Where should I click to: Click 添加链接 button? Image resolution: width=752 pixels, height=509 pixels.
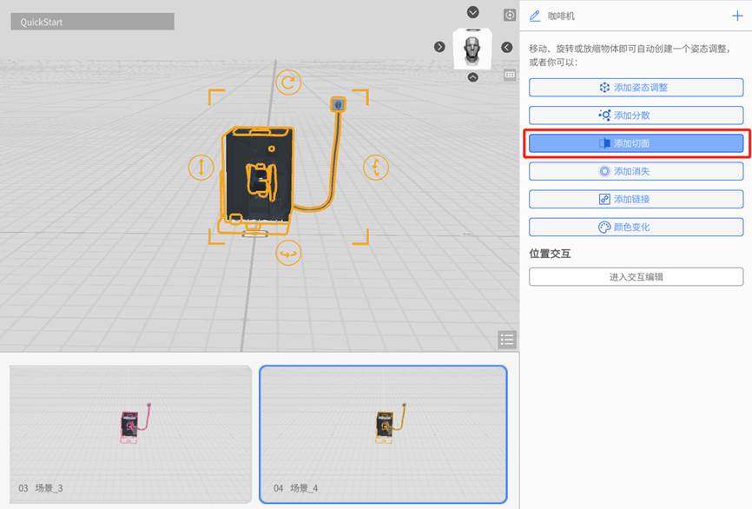(636, 199)
